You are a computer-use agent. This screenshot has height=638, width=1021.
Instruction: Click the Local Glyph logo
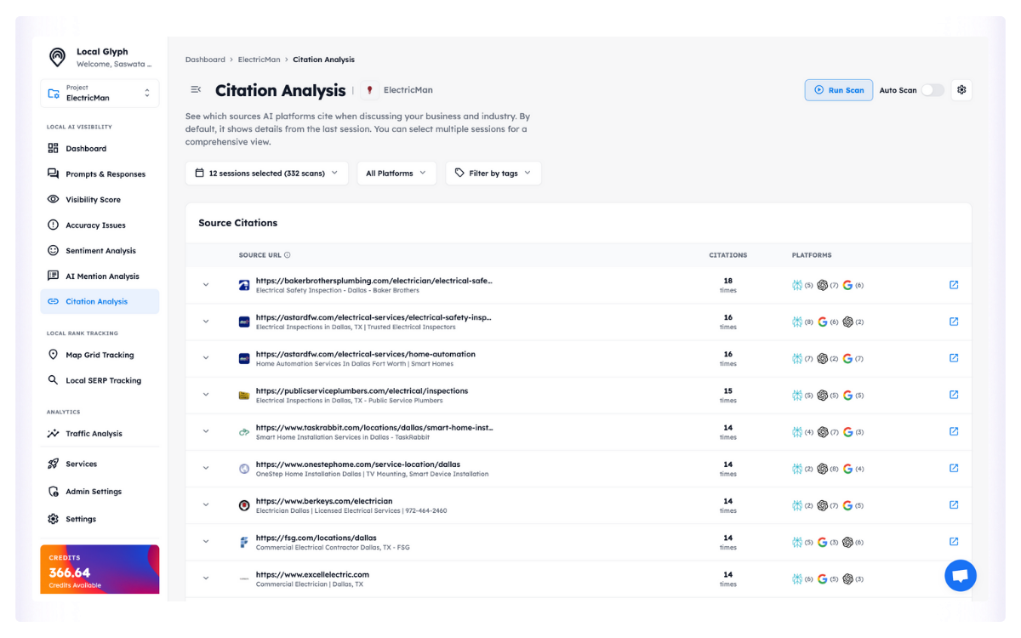(x=57, y=57)
